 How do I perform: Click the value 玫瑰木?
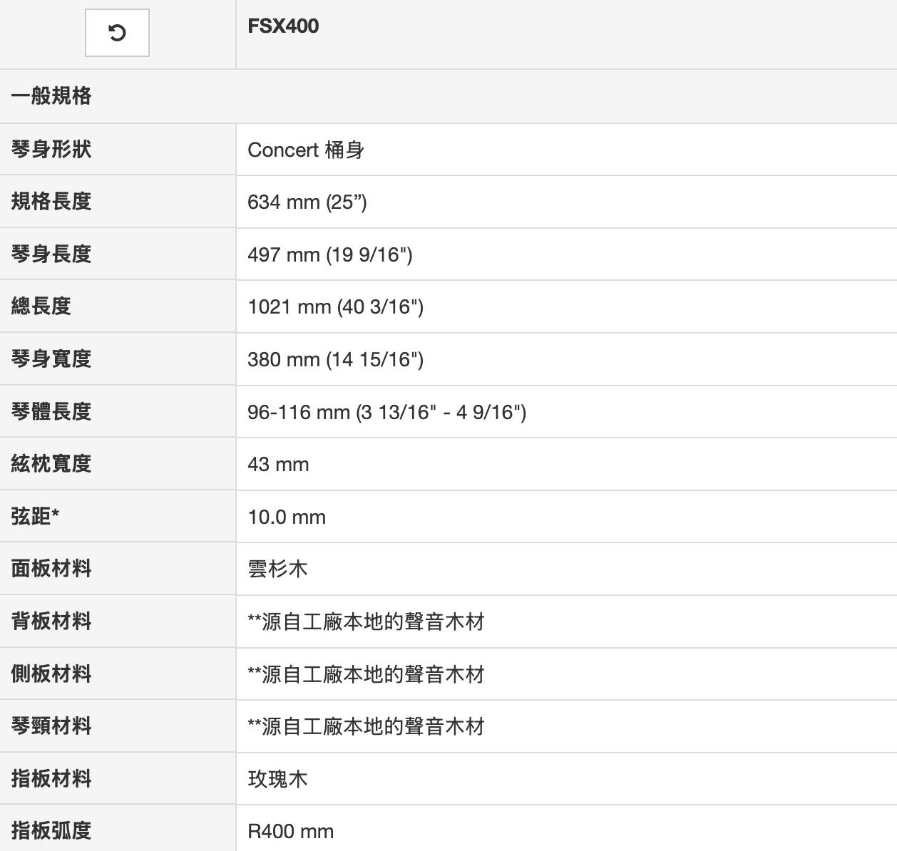click(278, 779)
